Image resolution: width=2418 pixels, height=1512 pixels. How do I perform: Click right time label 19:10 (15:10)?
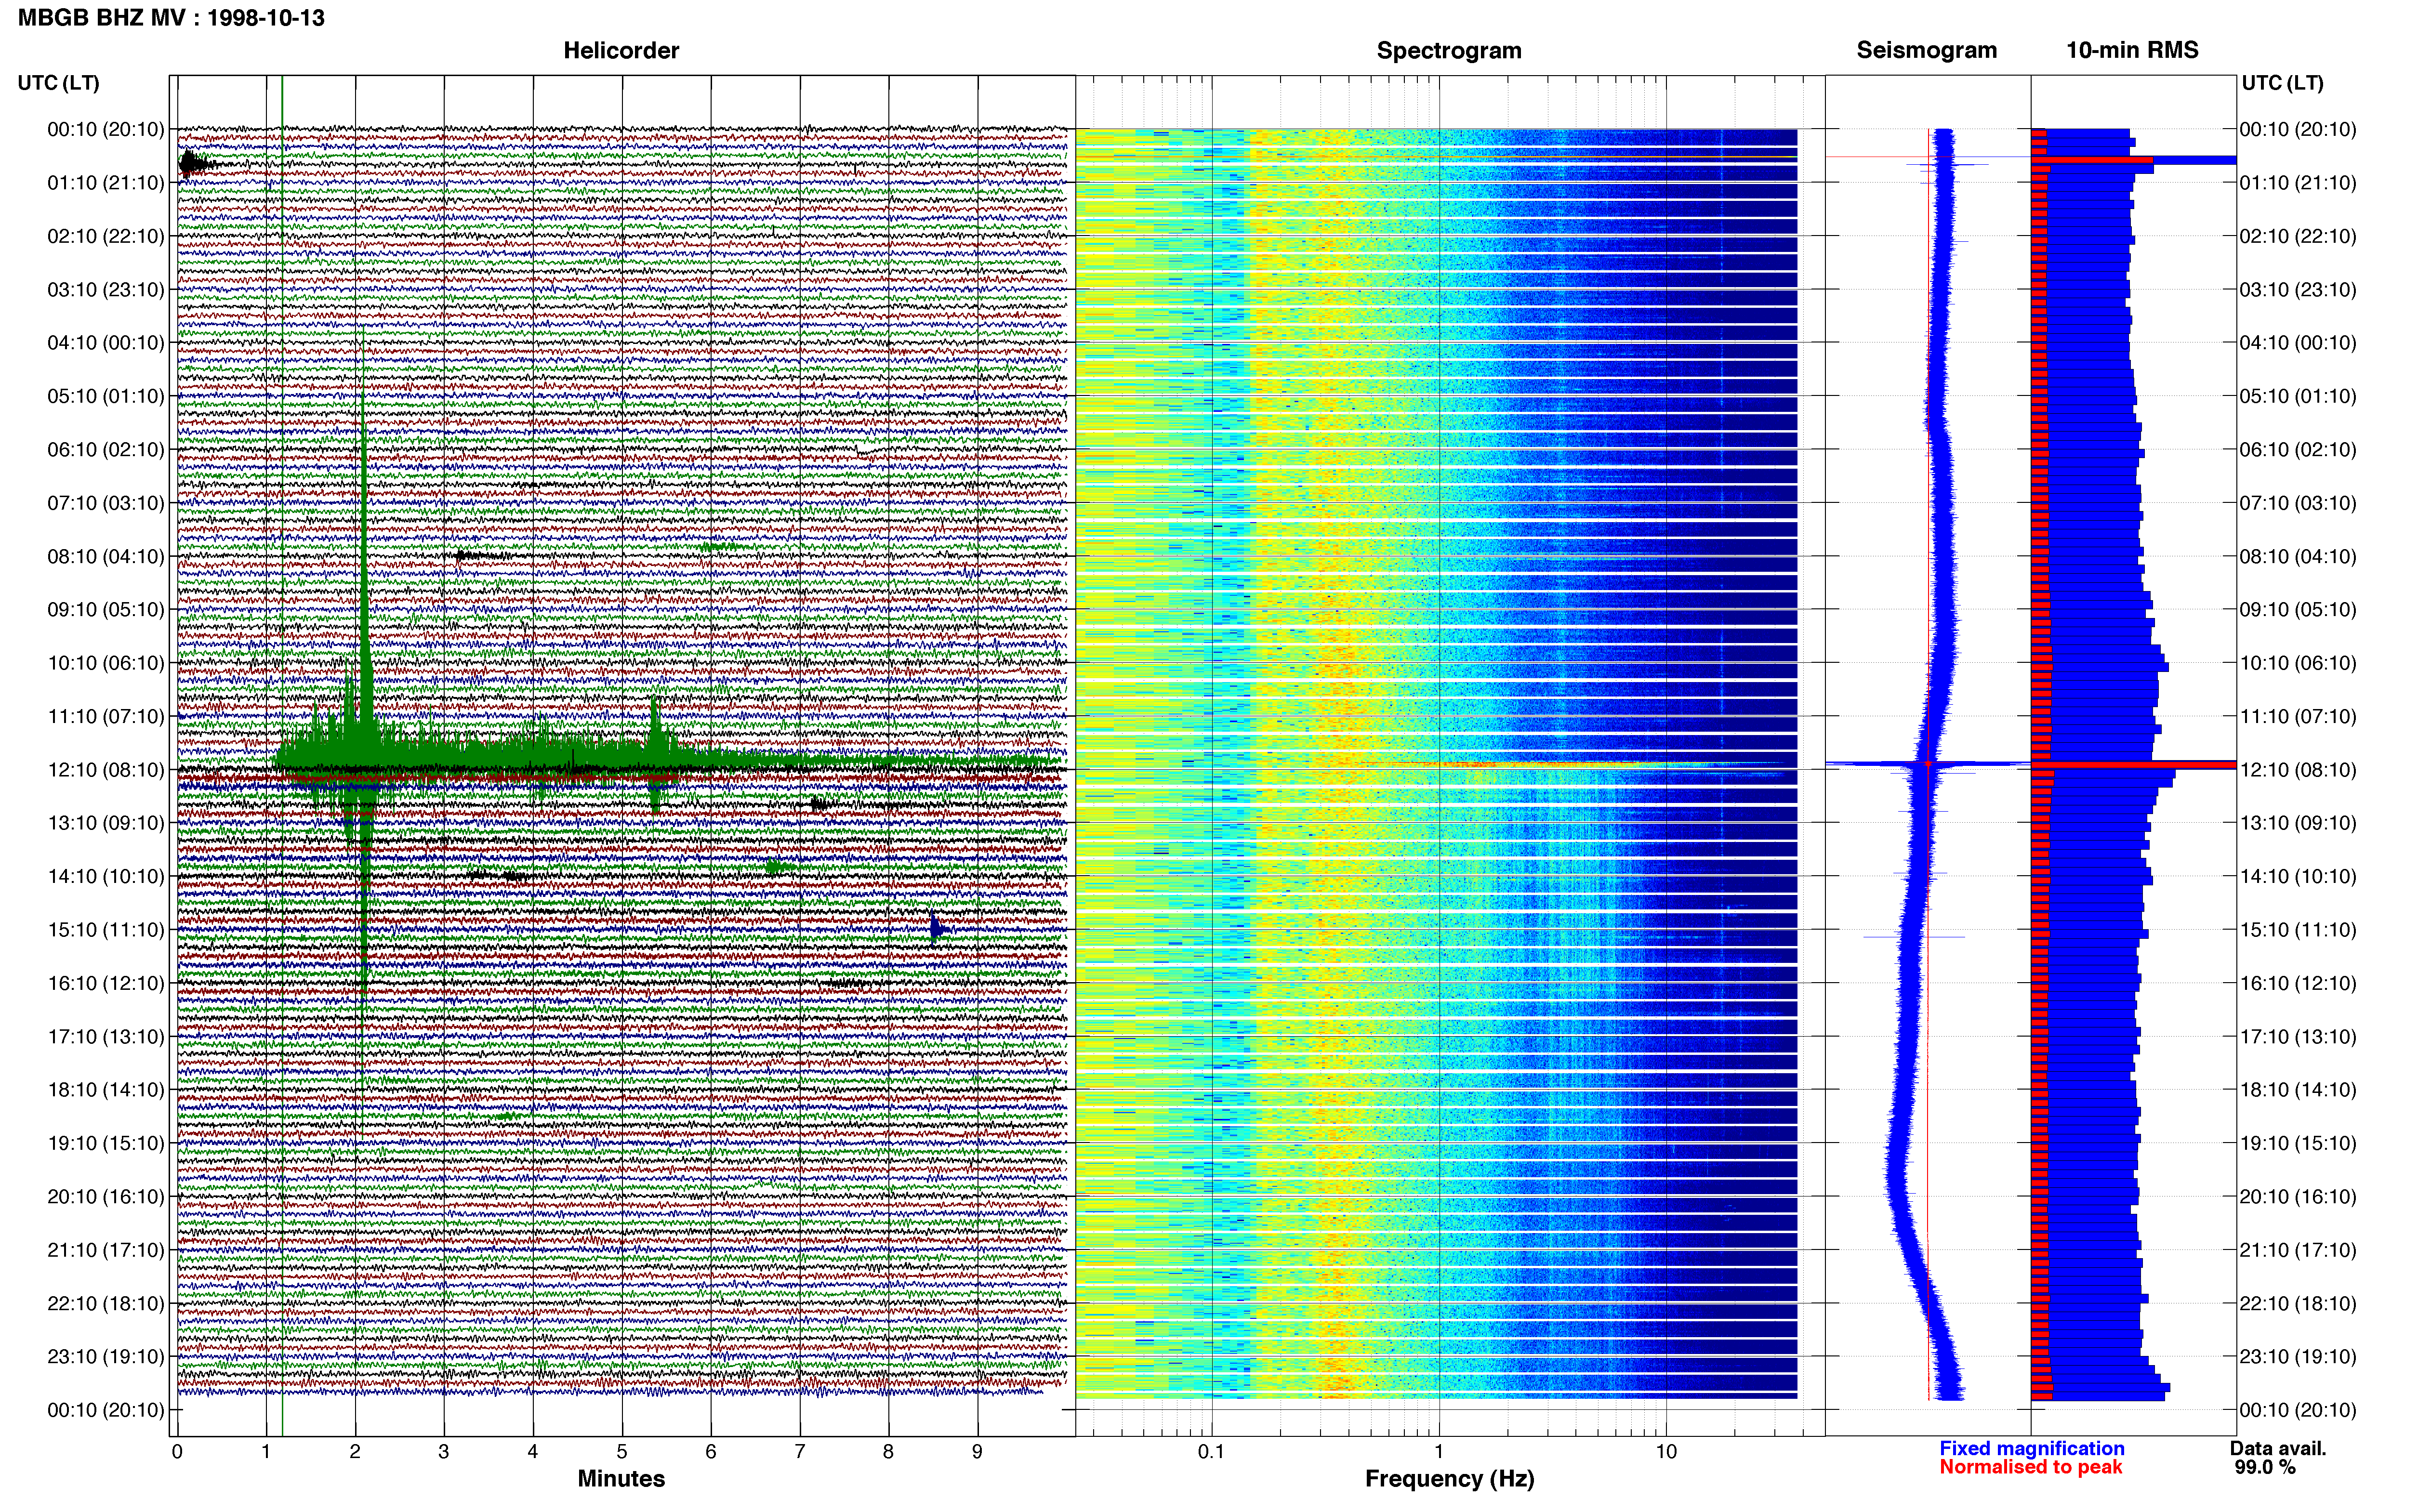coord(2298,1143)
